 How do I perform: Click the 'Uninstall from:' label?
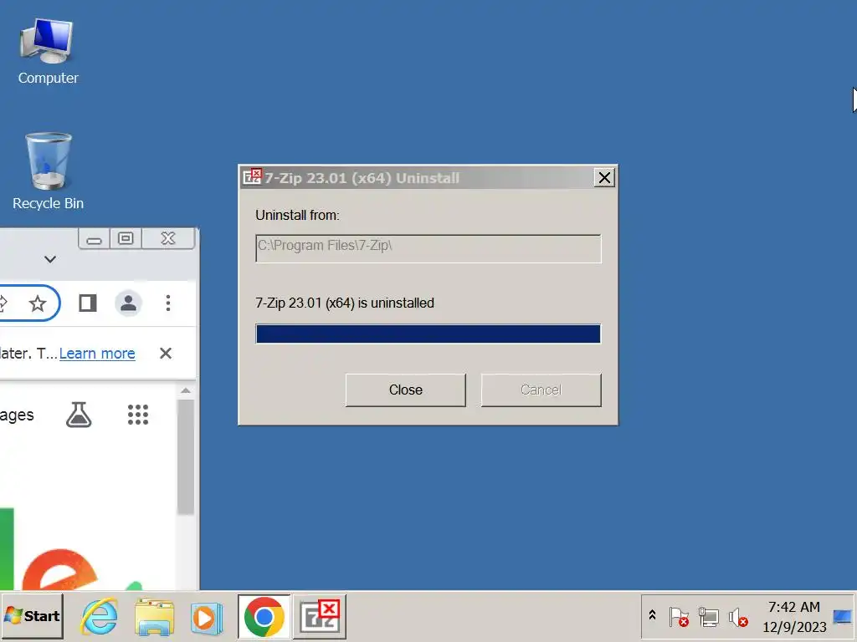[297, 215]
